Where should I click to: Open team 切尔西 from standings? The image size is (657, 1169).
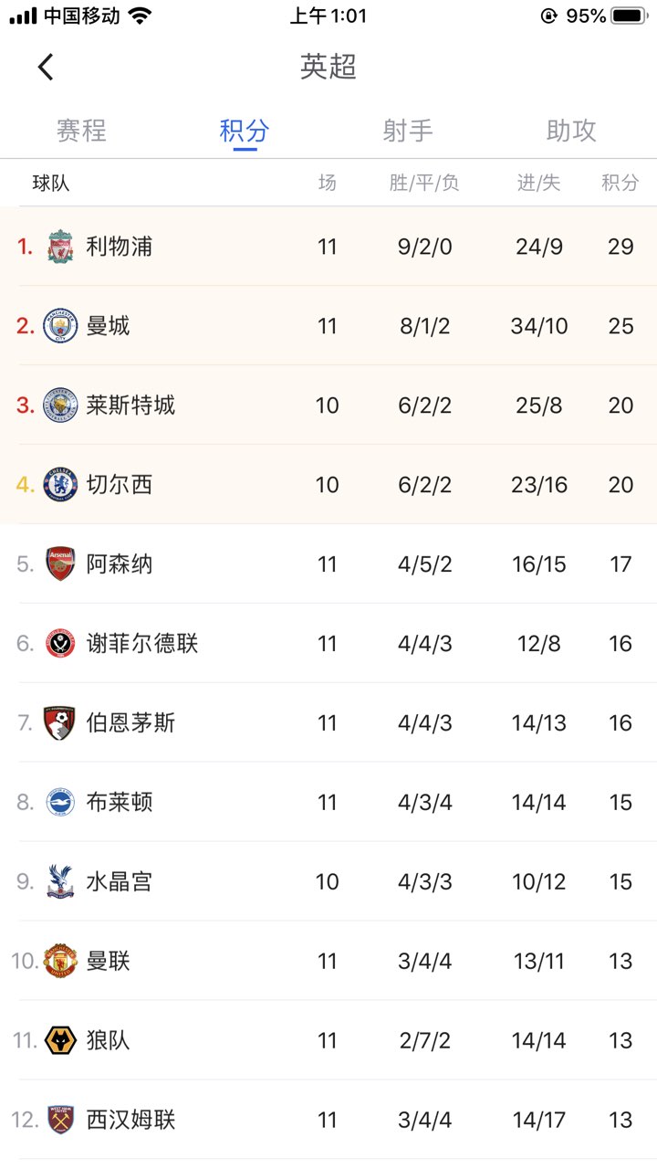(120, 485)
